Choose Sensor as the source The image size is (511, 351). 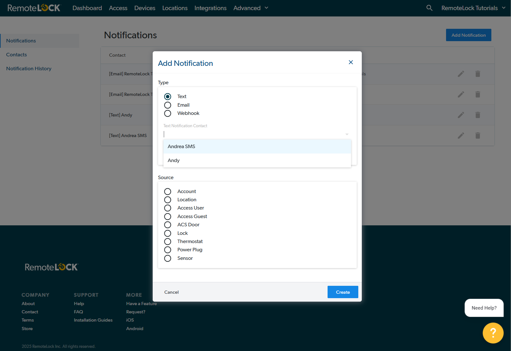[168, 258]
